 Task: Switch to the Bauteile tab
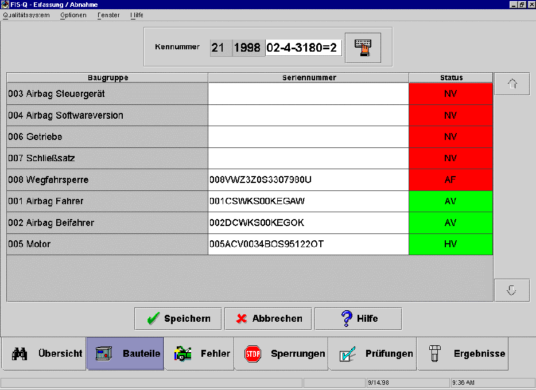click(125, 353)
